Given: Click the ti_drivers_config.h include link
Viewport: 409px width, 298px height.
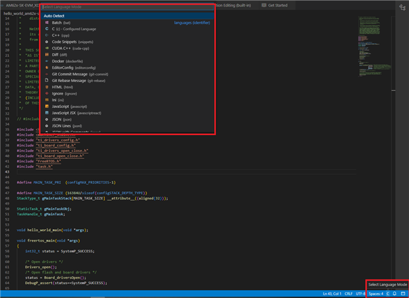Looking at the screenshot, I should coord(58,140).
